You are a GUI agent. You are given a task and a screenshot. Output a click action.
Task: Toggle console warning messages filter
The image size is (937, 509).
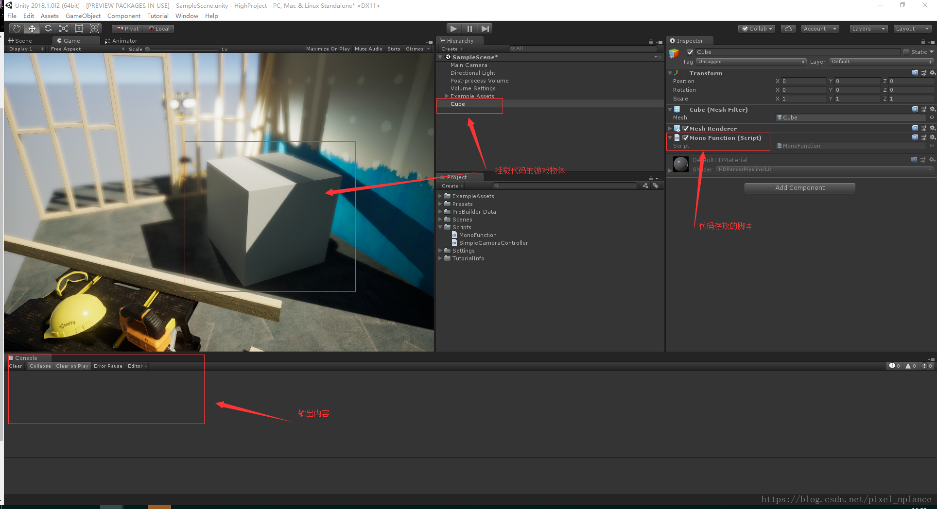pyautogui.click(x=911, y=366)
